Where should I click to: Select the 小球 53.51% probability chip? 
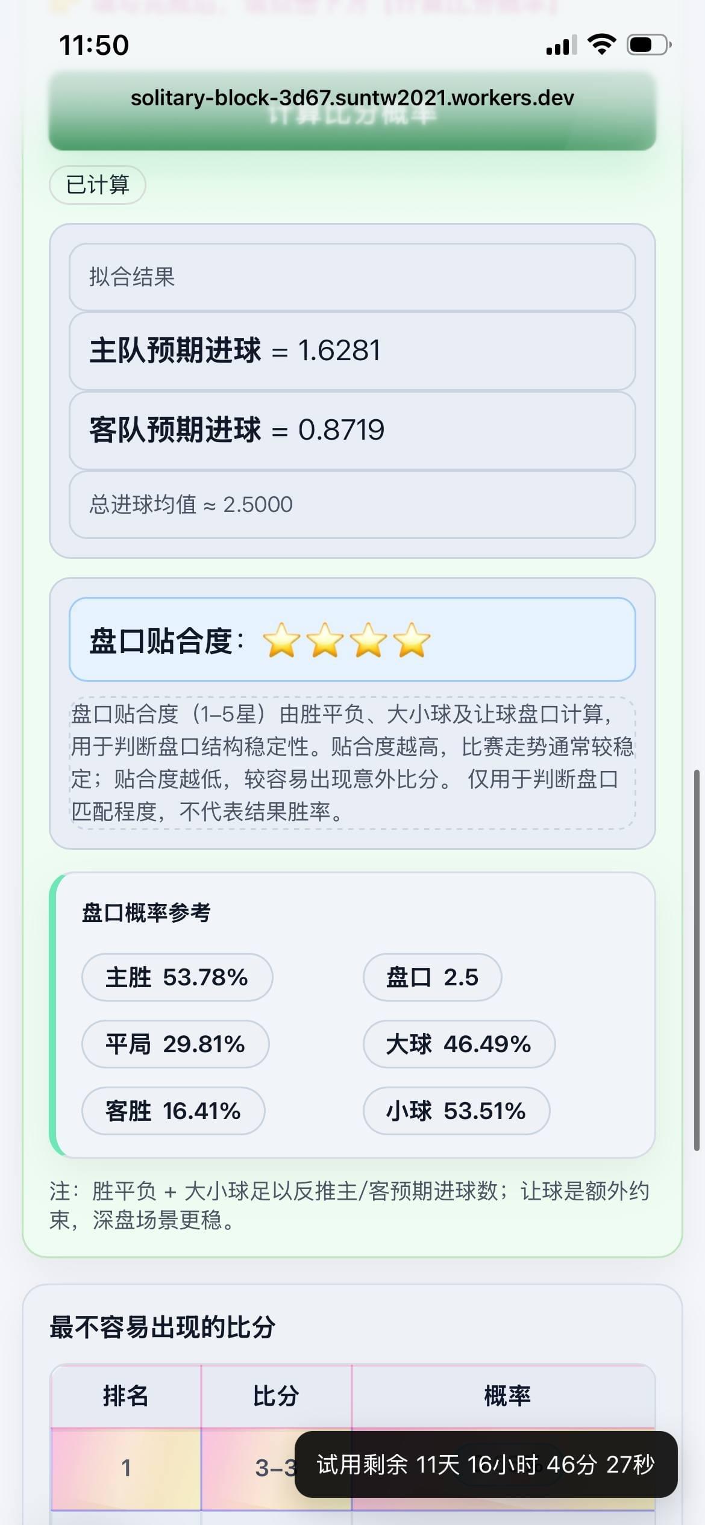point(456,1111)
